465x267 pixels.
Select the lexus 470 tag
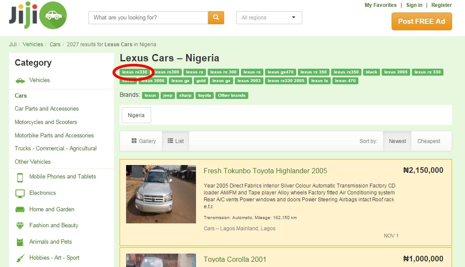345,81
